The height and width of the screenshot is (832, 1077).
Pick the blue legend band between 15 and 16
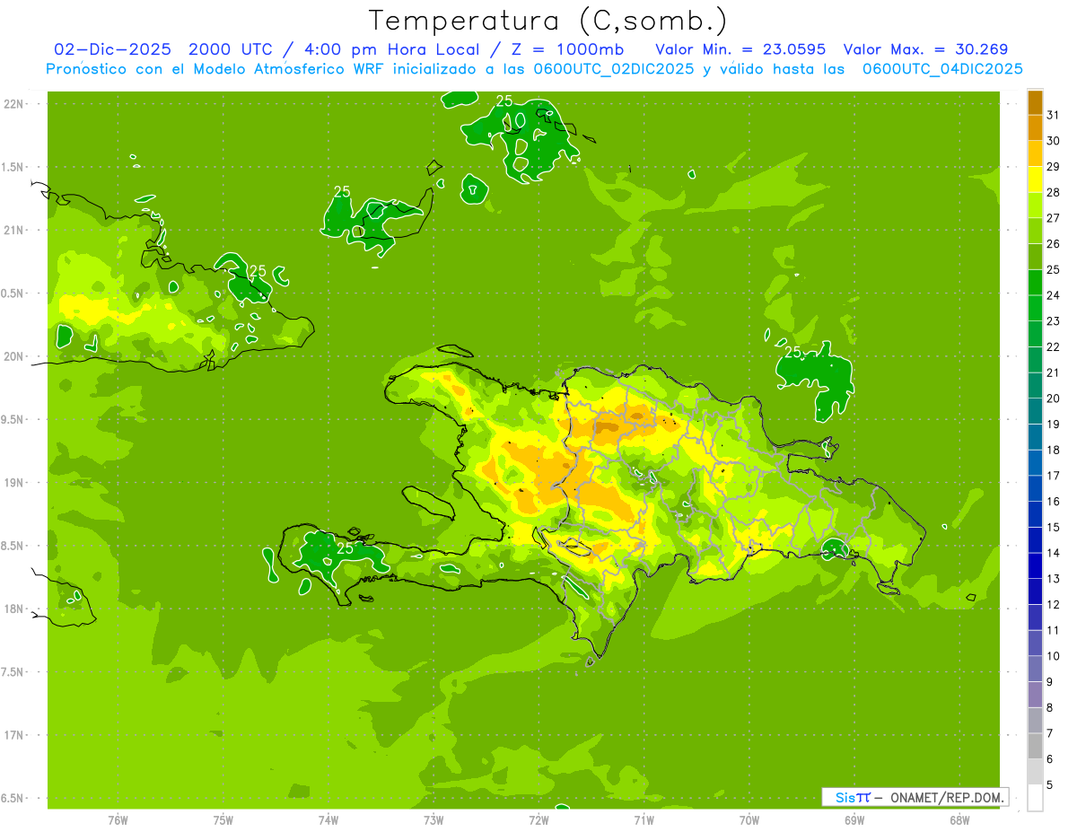[x=1035, y=514]
